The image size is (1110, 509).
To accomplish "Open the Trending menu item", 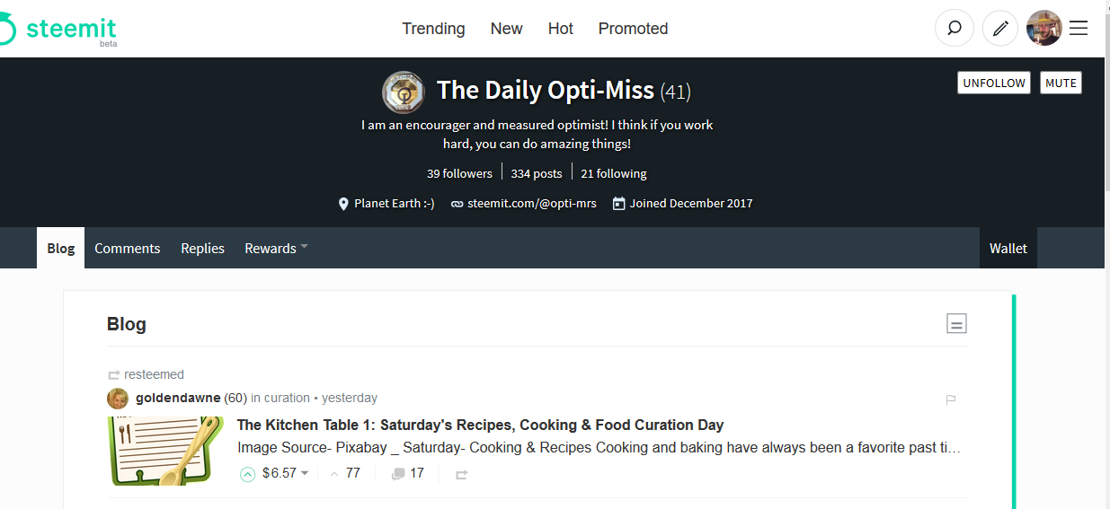I will click(433, 29).
